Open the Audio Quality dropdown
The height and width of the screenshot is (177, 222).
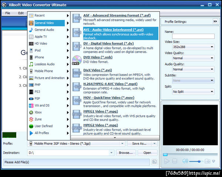(x=193, y=69)
